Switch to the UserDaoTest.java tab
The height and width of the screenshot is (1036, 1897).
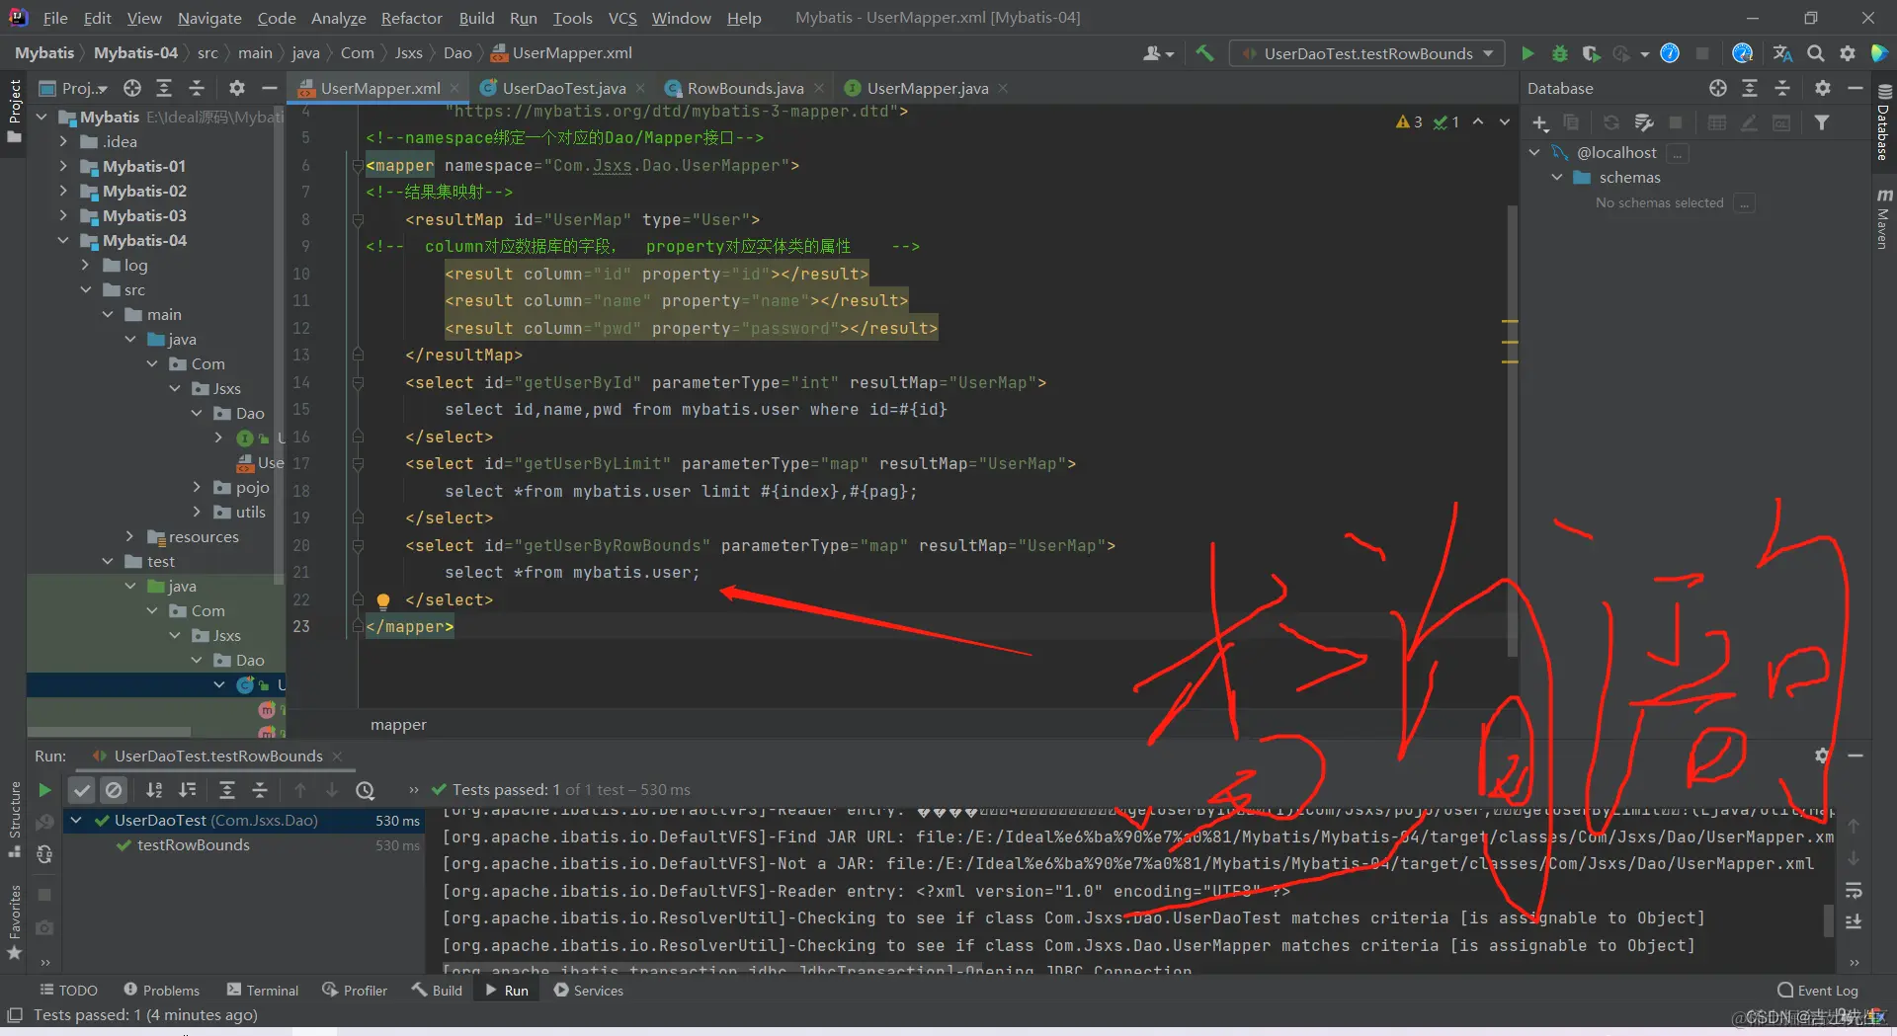tap(563, 88)
